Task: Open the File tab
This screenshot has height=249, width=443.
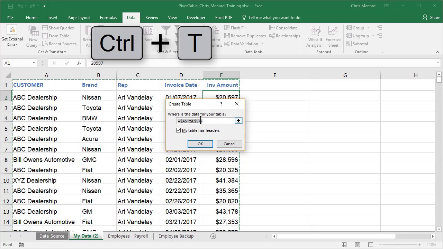Action: (x=10, y=18)
